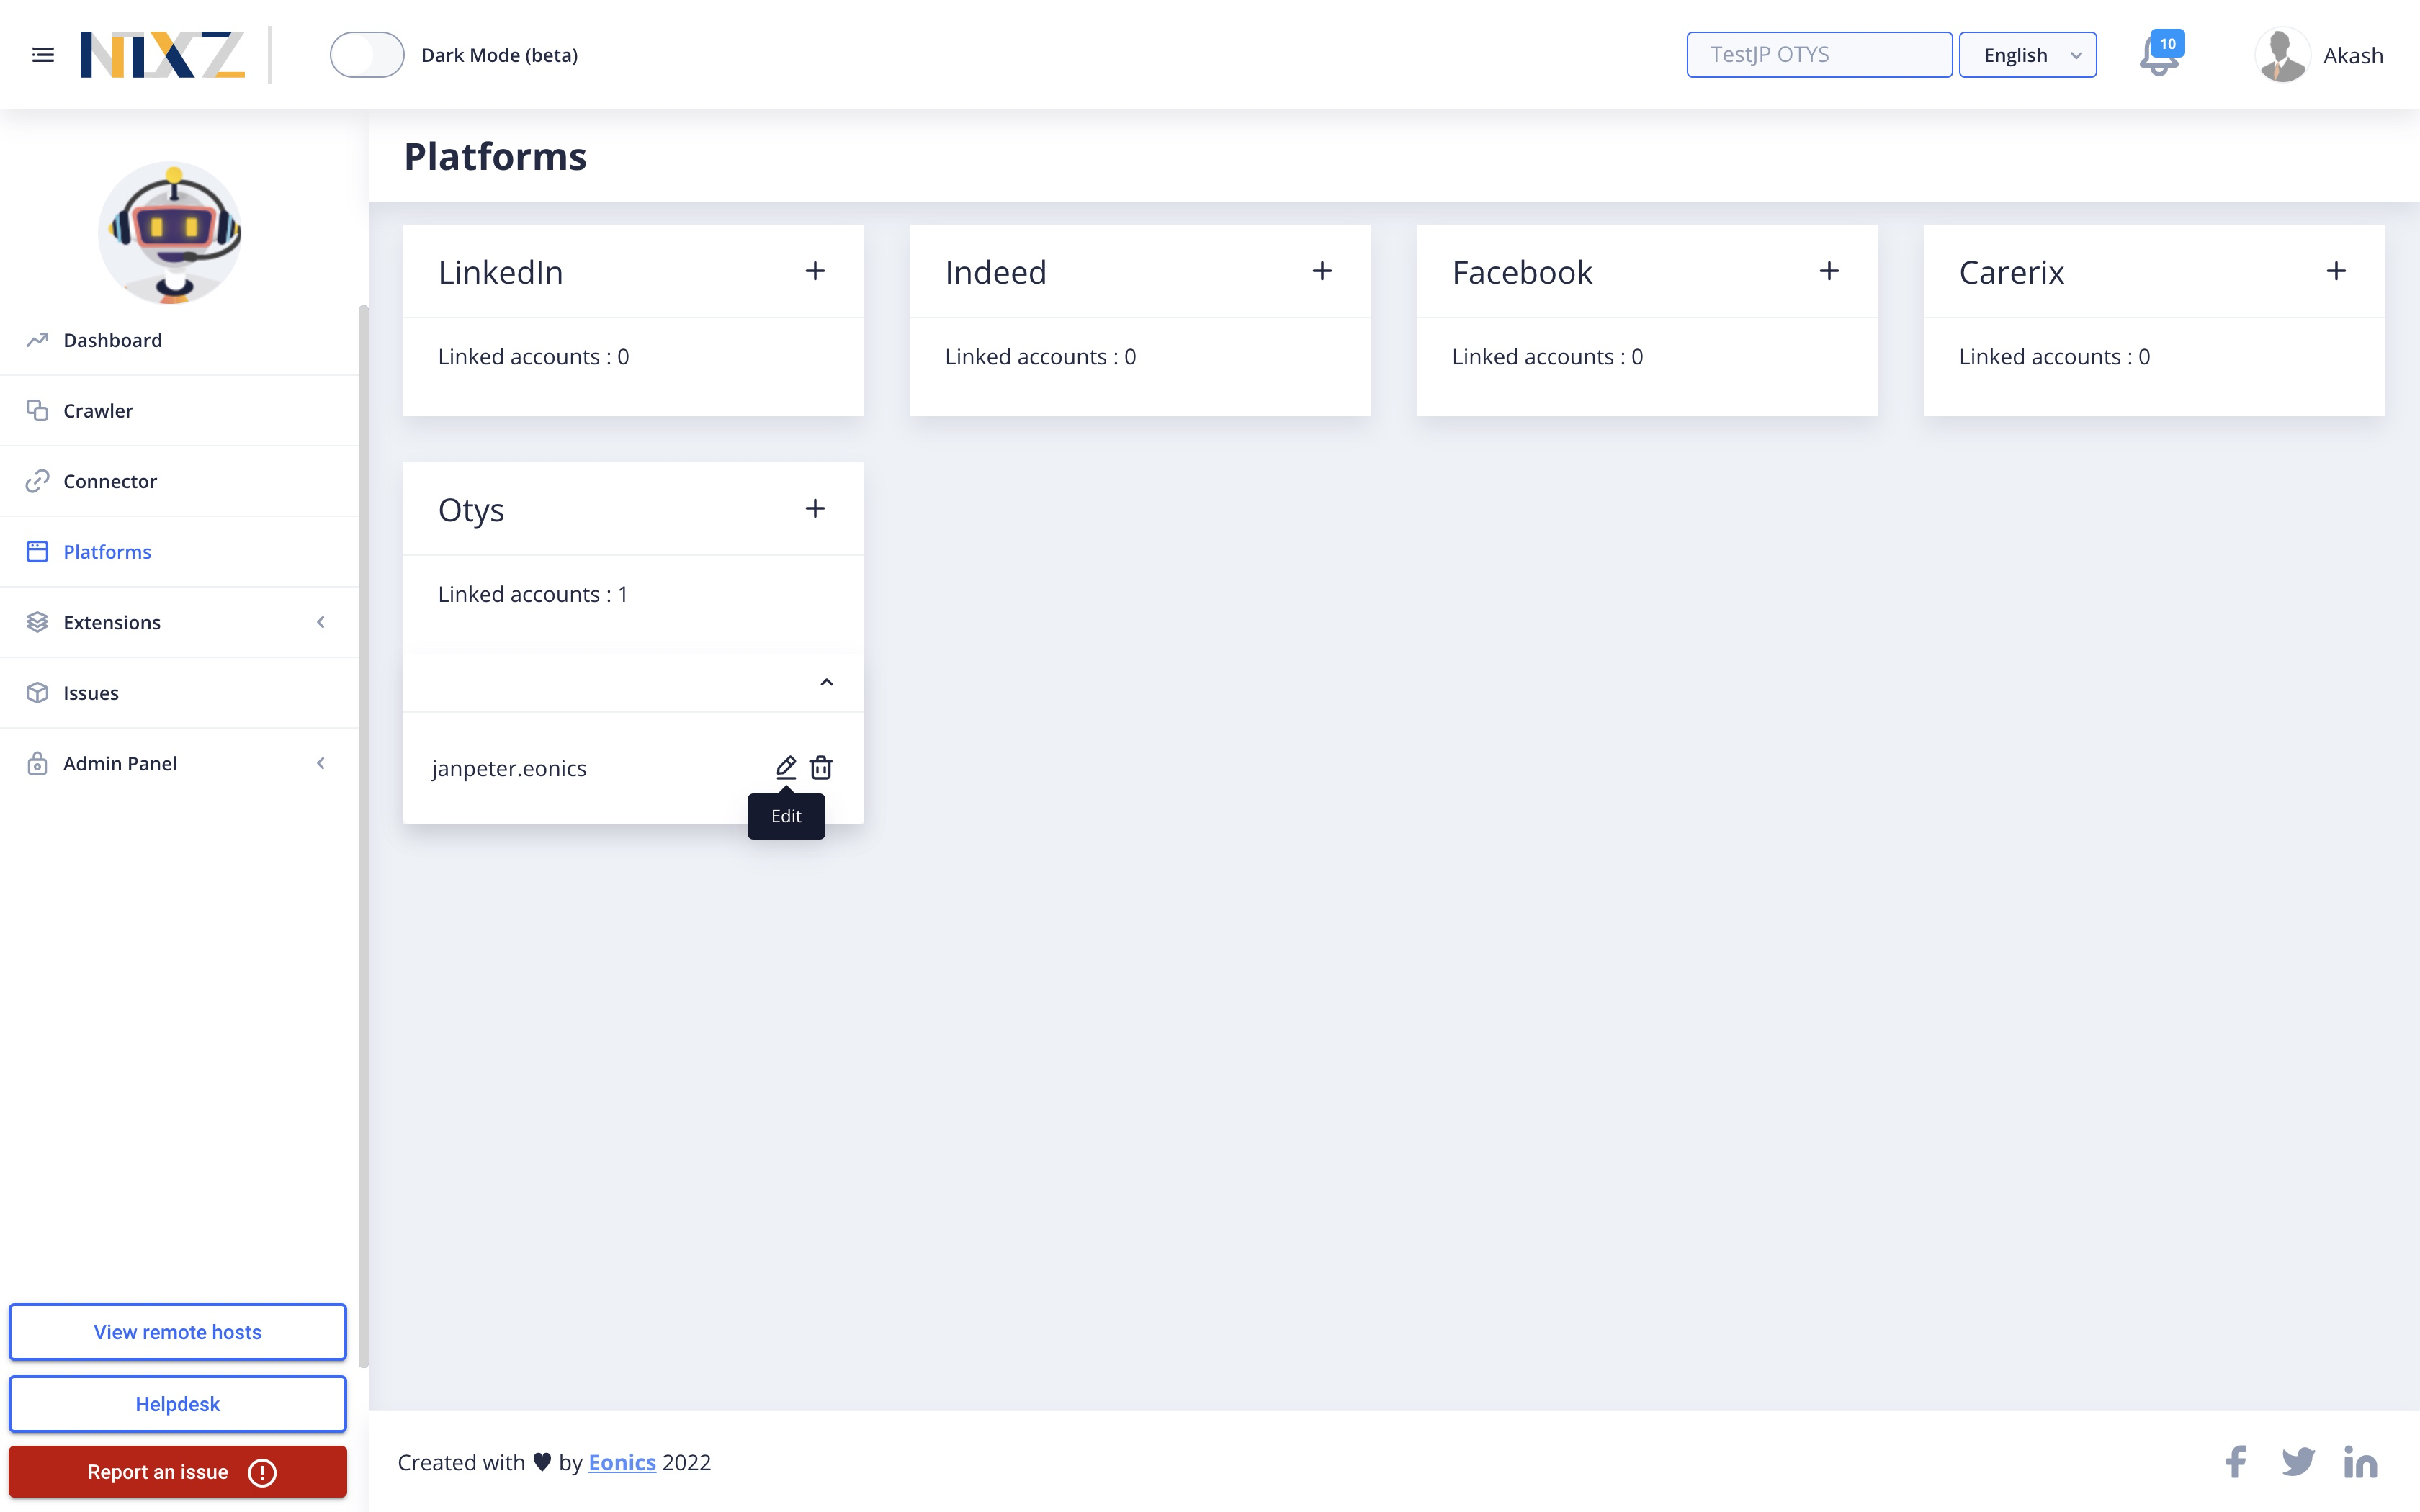Click Otys 'Linked accounts : 1' text
This screenshot has height=1512, width=2420.
[533, 594]
